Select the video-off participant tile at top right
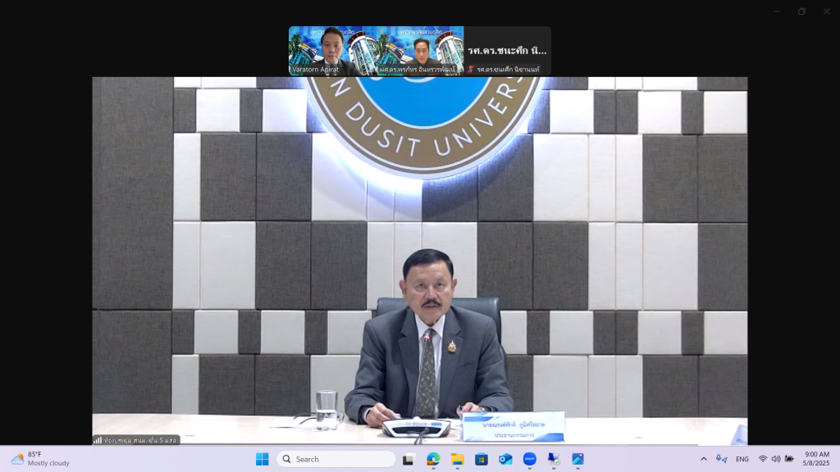The width and height of the screenshot is (840, 472). (507, 50)
